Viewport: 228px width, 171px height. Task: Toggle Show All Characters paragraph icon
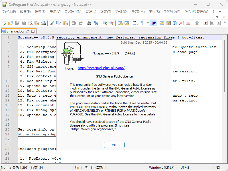point(142,23)
